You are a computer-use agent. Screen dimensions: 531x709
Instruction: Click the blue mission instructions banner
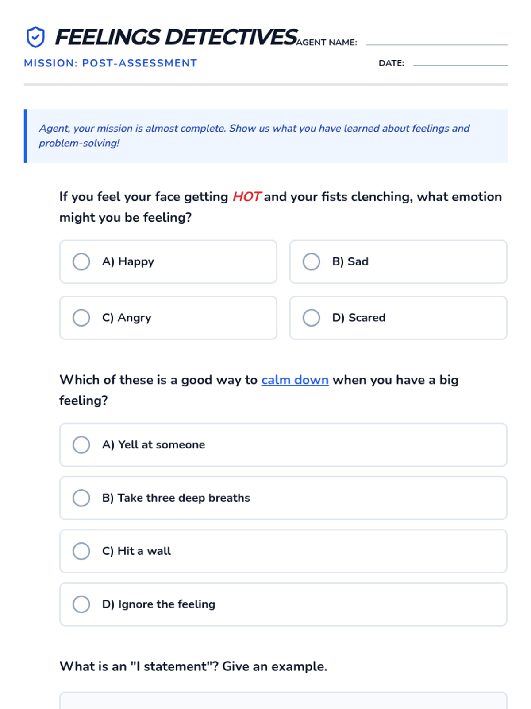point(266,136)
